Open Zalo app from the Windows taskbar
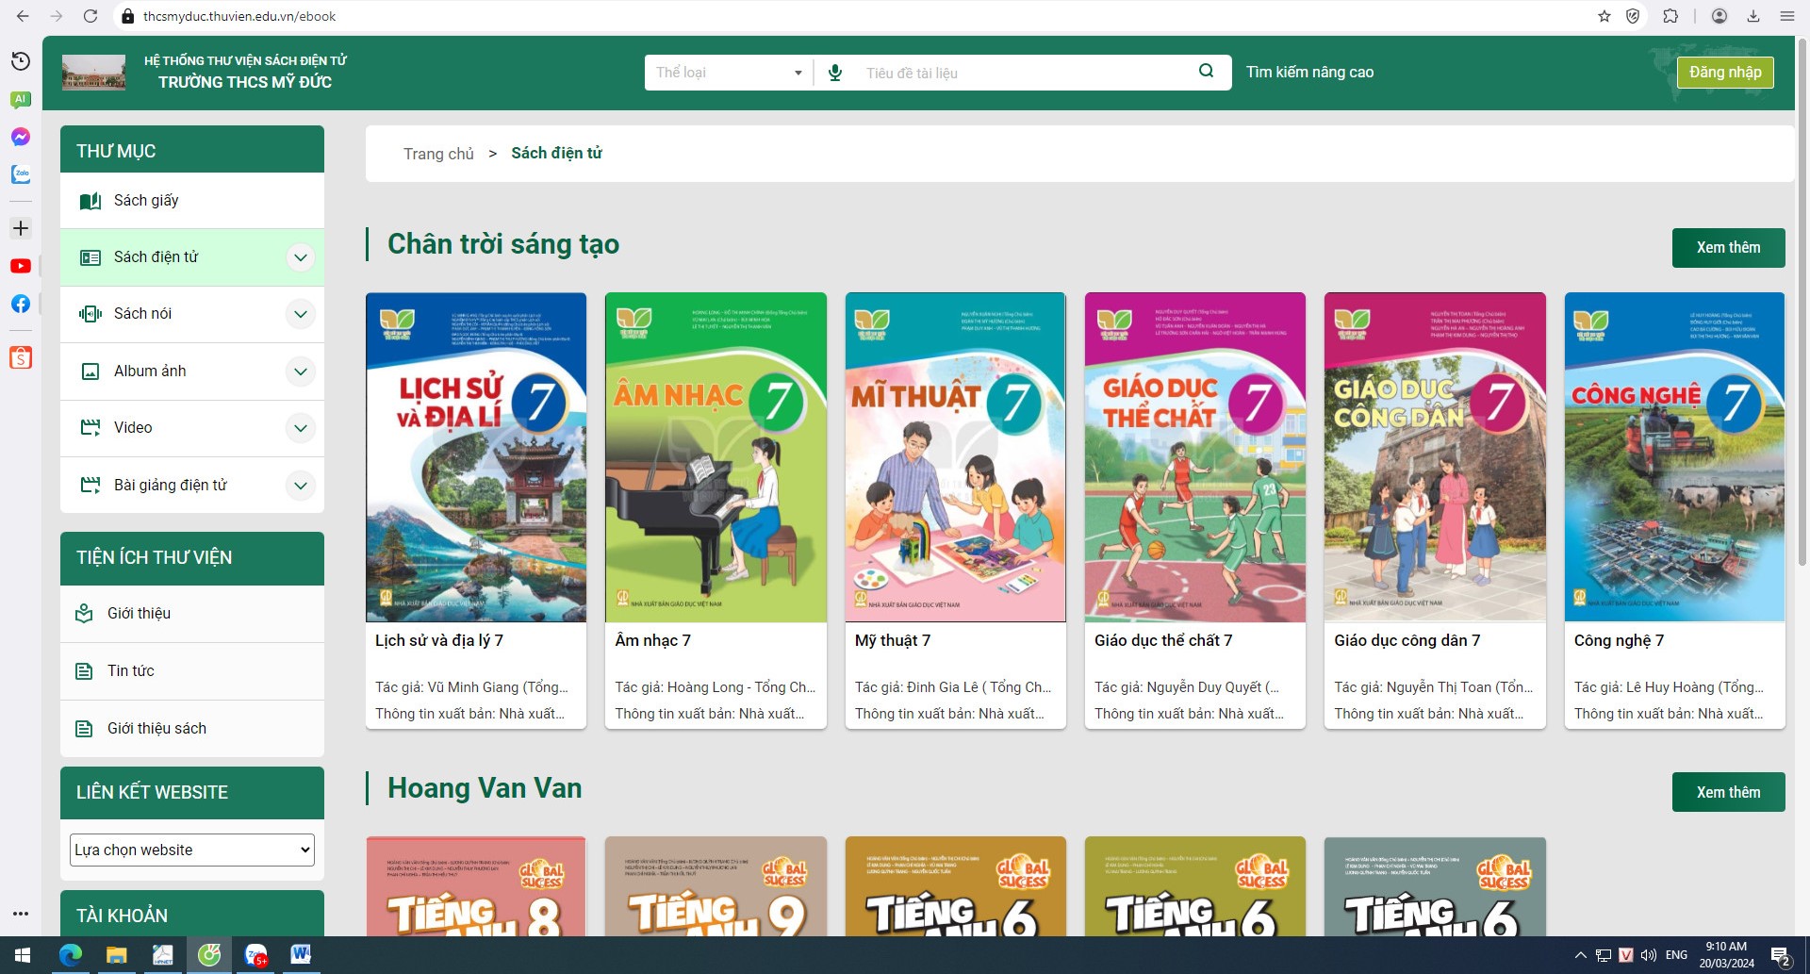The height and width of the screenshot is (974, 1810). pos(255,955)
